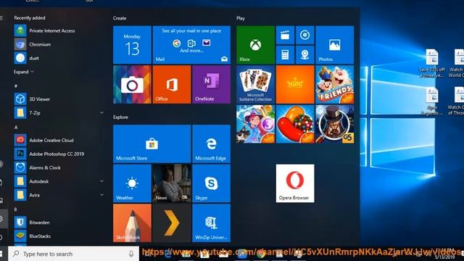Open the WinZip Universal tile
This screenshot has width=464, height=261.
point(211,223)
